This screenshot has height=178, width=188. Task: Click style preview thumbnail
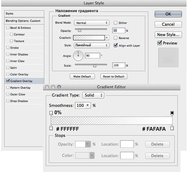168,58
